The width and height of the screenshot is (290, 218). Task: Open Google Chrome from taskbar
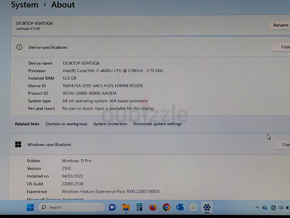tap(166, 207)
